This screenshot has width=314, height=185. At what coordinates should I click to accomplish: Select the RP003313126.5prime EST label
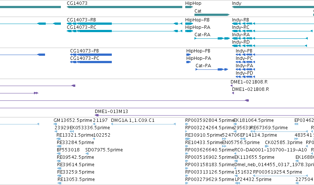tap(210, 172)
